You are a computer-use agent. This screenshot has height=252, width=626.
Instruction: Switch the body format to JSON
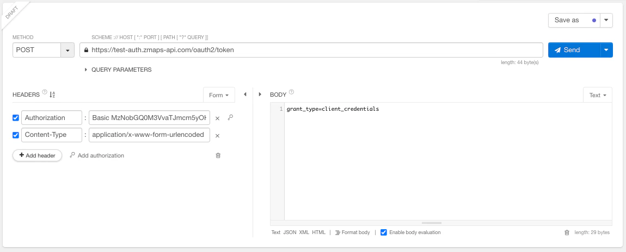coord(290,232)
